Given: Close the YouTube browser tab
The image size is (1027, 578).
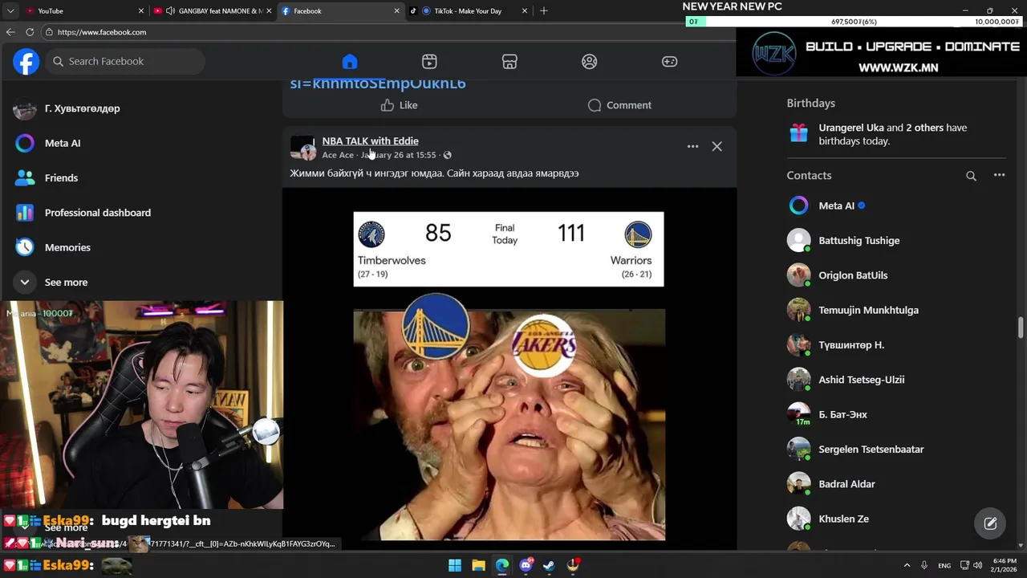Looking at the screenshot, I should (141, 10).
